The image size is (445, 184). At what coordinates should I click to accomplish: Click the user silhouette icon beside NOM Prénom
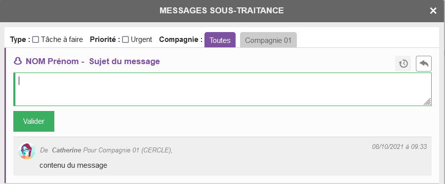click(x=18, y=61)
